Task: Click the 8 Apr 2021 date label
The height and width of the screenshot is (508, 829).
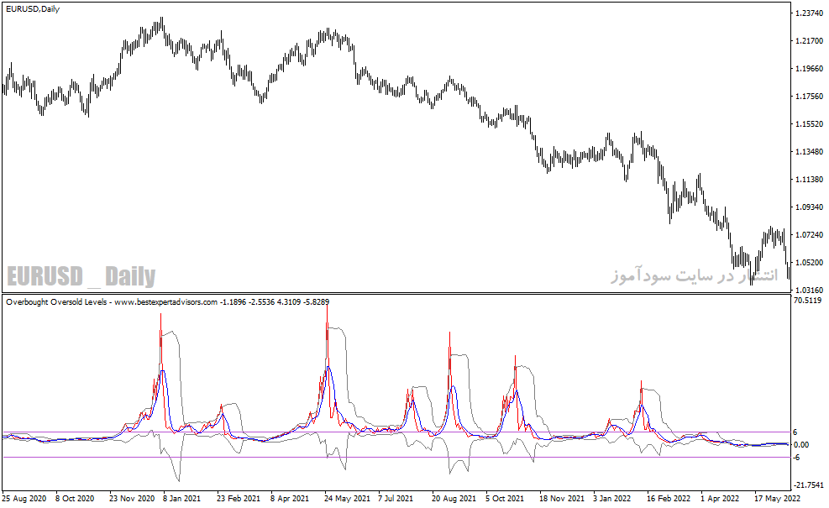Action: click(289, 499)
